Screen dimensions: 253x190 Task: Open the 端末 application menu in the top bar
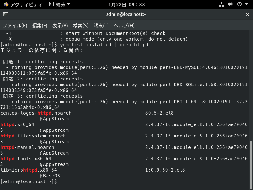[59, 4]
